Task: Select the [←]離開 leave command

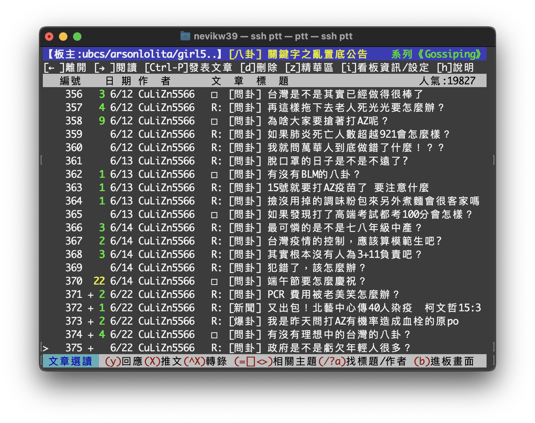Action: (65, 67)
